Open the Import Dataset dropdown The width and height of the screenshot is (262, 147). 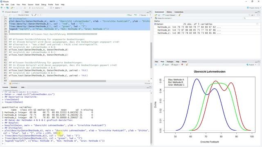click(169, 15)
